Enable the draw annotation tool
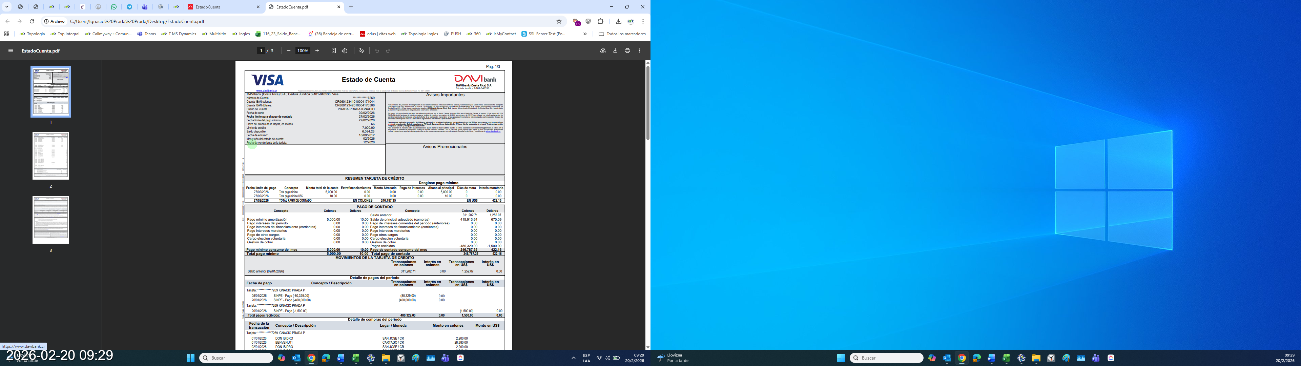This screenshot has width=1301, height=366. [362, 50]
